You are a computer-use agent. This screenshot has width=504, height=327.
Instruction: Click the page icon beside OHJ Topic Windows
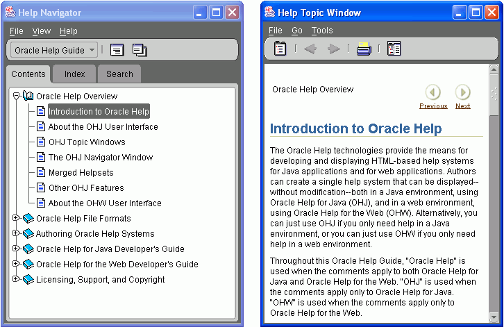[41, 142]
